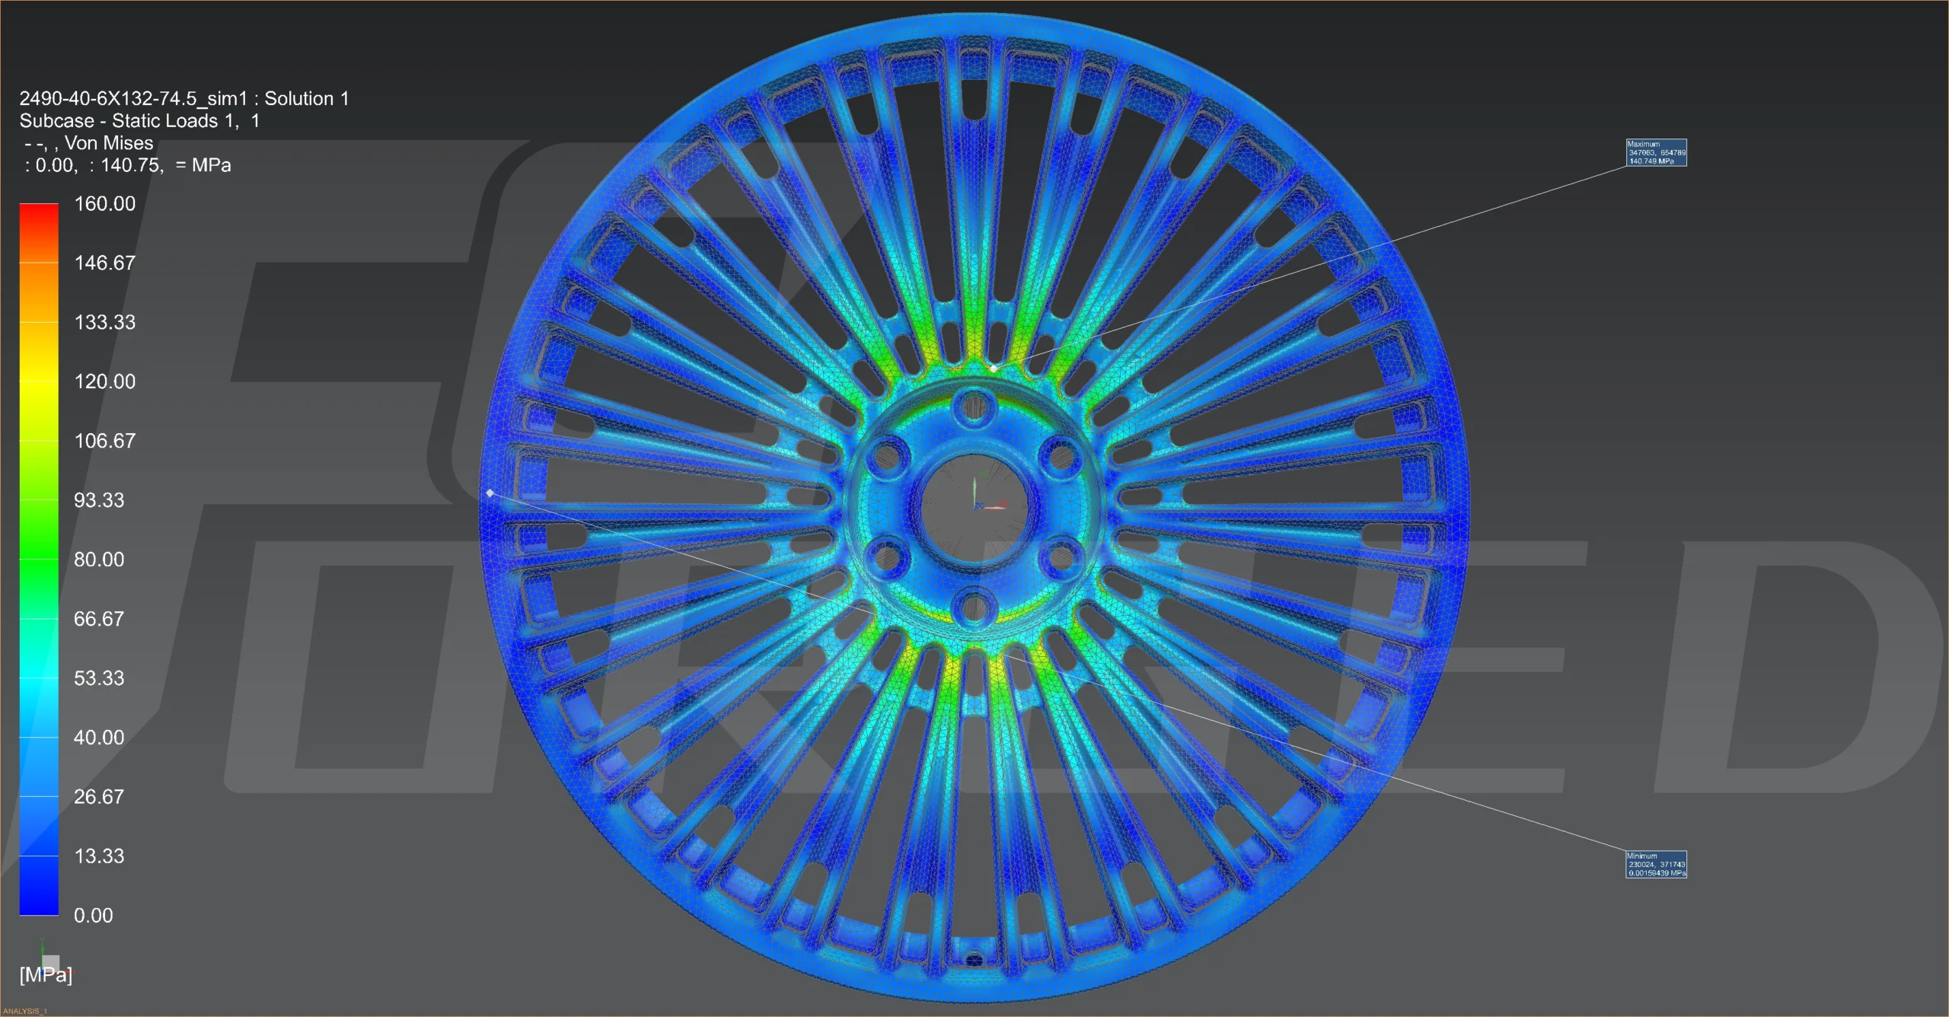Viewport: 1949px width, 1017px height.
Task: Click the green band of the color legend
Action: pos(39,560)
